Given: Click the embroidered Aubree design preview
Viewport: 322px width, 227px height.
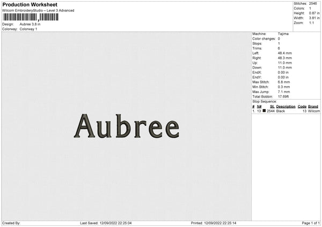Looking at the screenshot, I should click(127, 126).
